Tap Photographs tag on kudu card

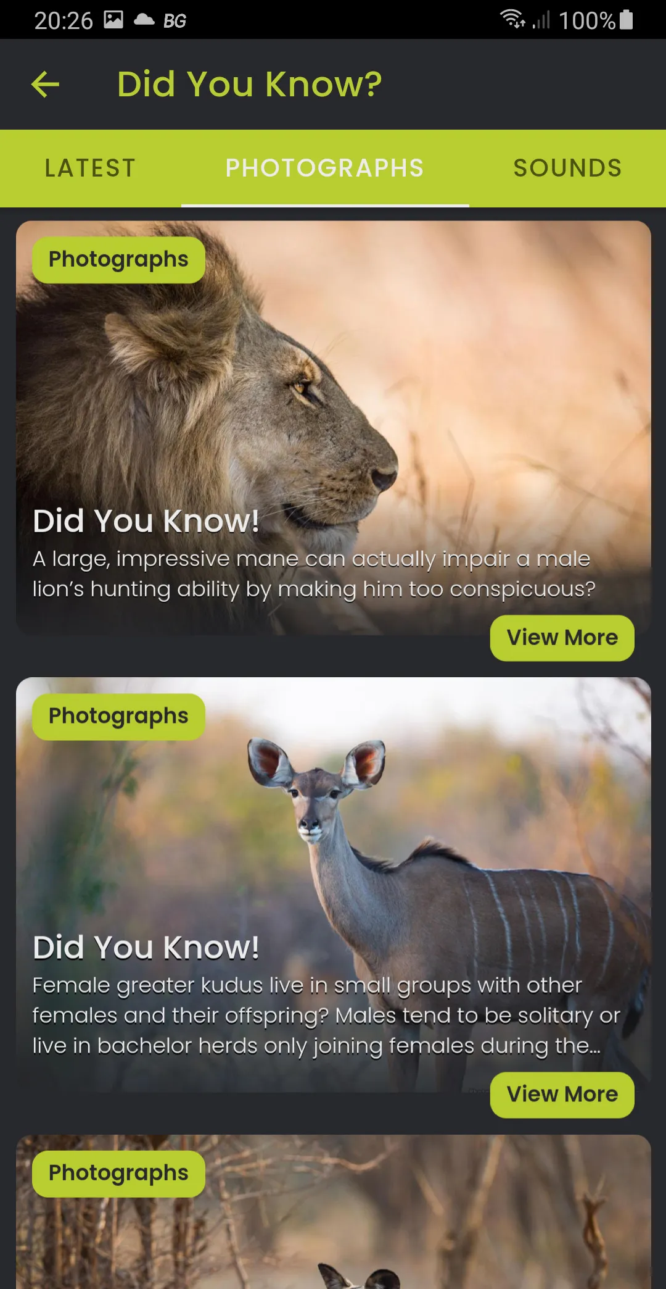[118, 717]
